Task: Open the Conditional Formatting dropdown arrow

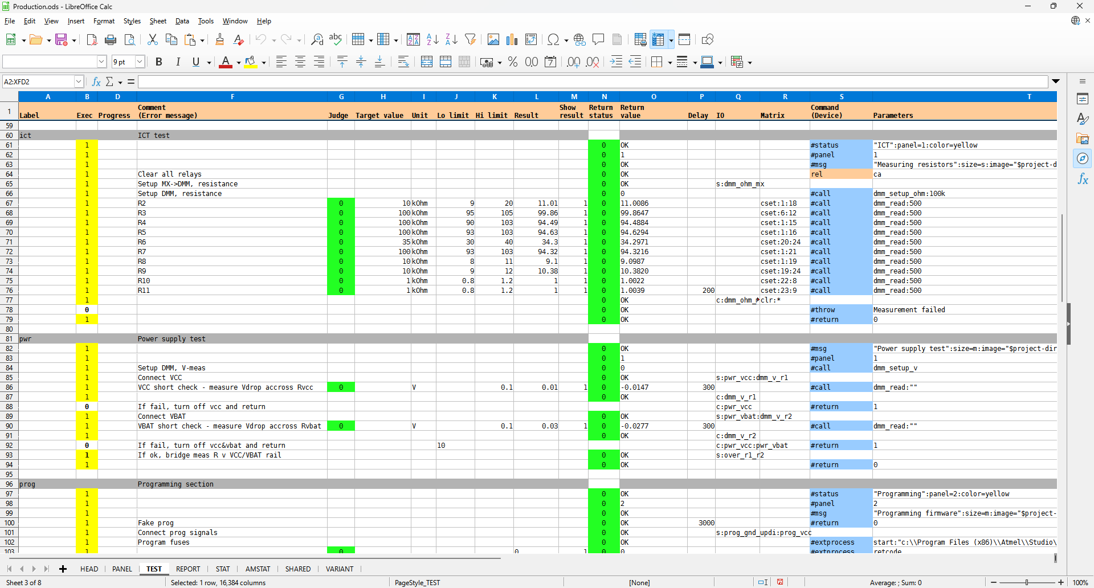Action: coord(750,63)
